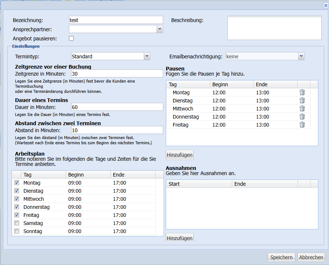Screen dimensions: 329x265
Task: Expand the Termintyp dropdown
Action: coord(147,56)
